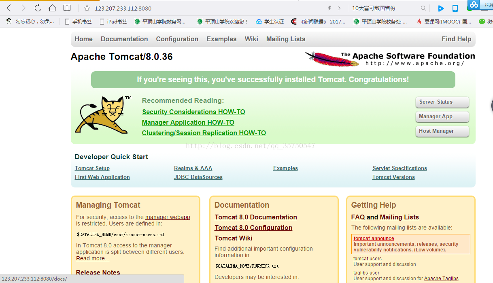Screen dimensions: 493x283
Task: Open the Realms & AAA link
Action: [193, 168]
